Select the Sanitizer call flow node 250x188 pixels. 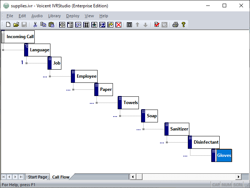click(179, 129)
